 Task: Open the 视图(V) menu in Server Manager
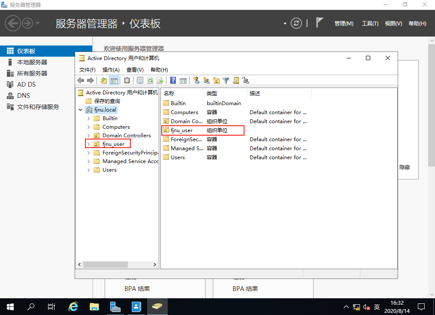[393, 24]
